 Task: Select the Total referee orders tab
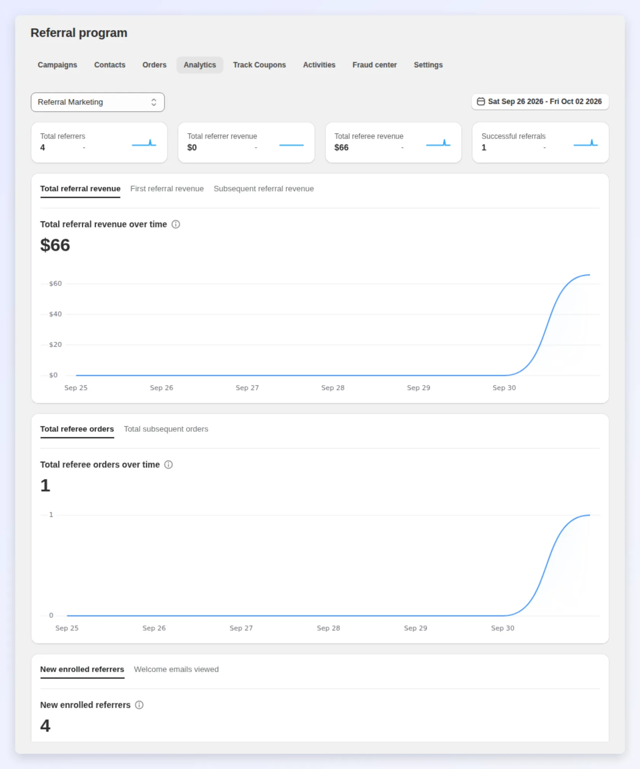[x=77, y=429]
